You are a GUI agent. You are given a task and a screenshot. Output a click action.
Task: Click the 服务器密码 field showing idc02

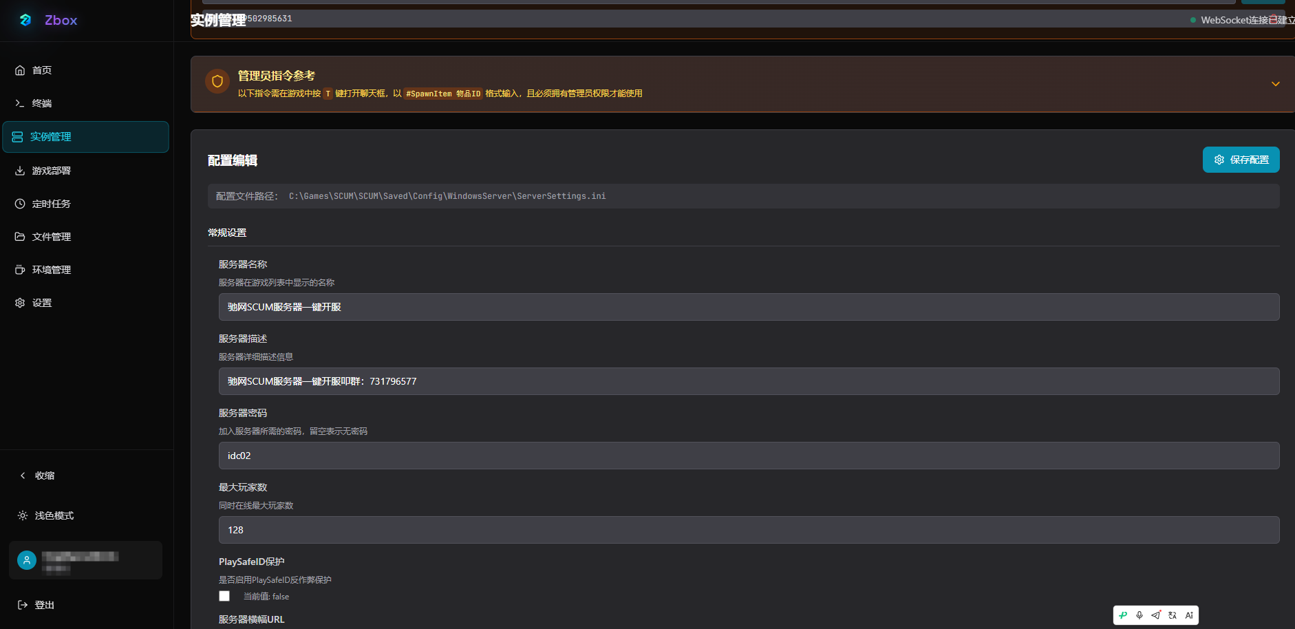[749, 456]
